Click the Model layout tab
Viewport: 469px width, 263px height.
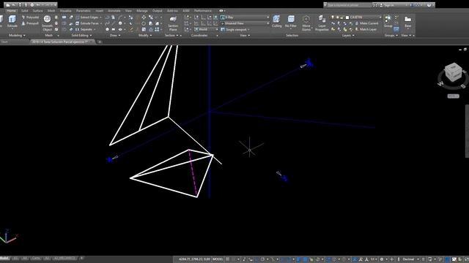pos(4,259)
